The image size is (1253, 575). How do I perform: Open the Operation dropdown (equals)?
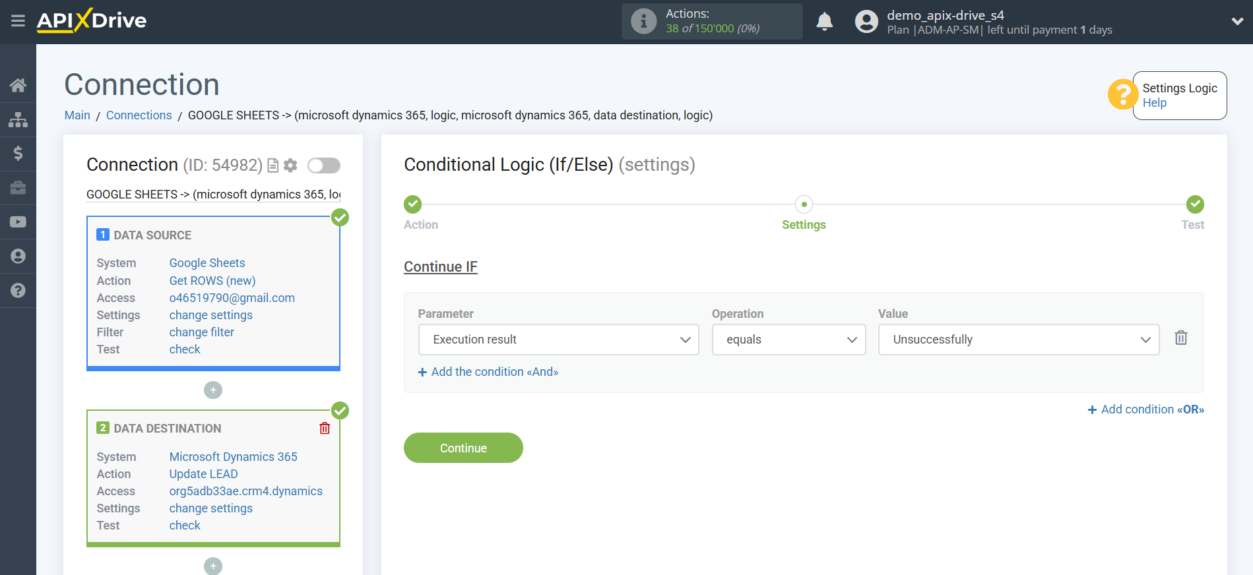pyautogui.click(x=788, y=340)
